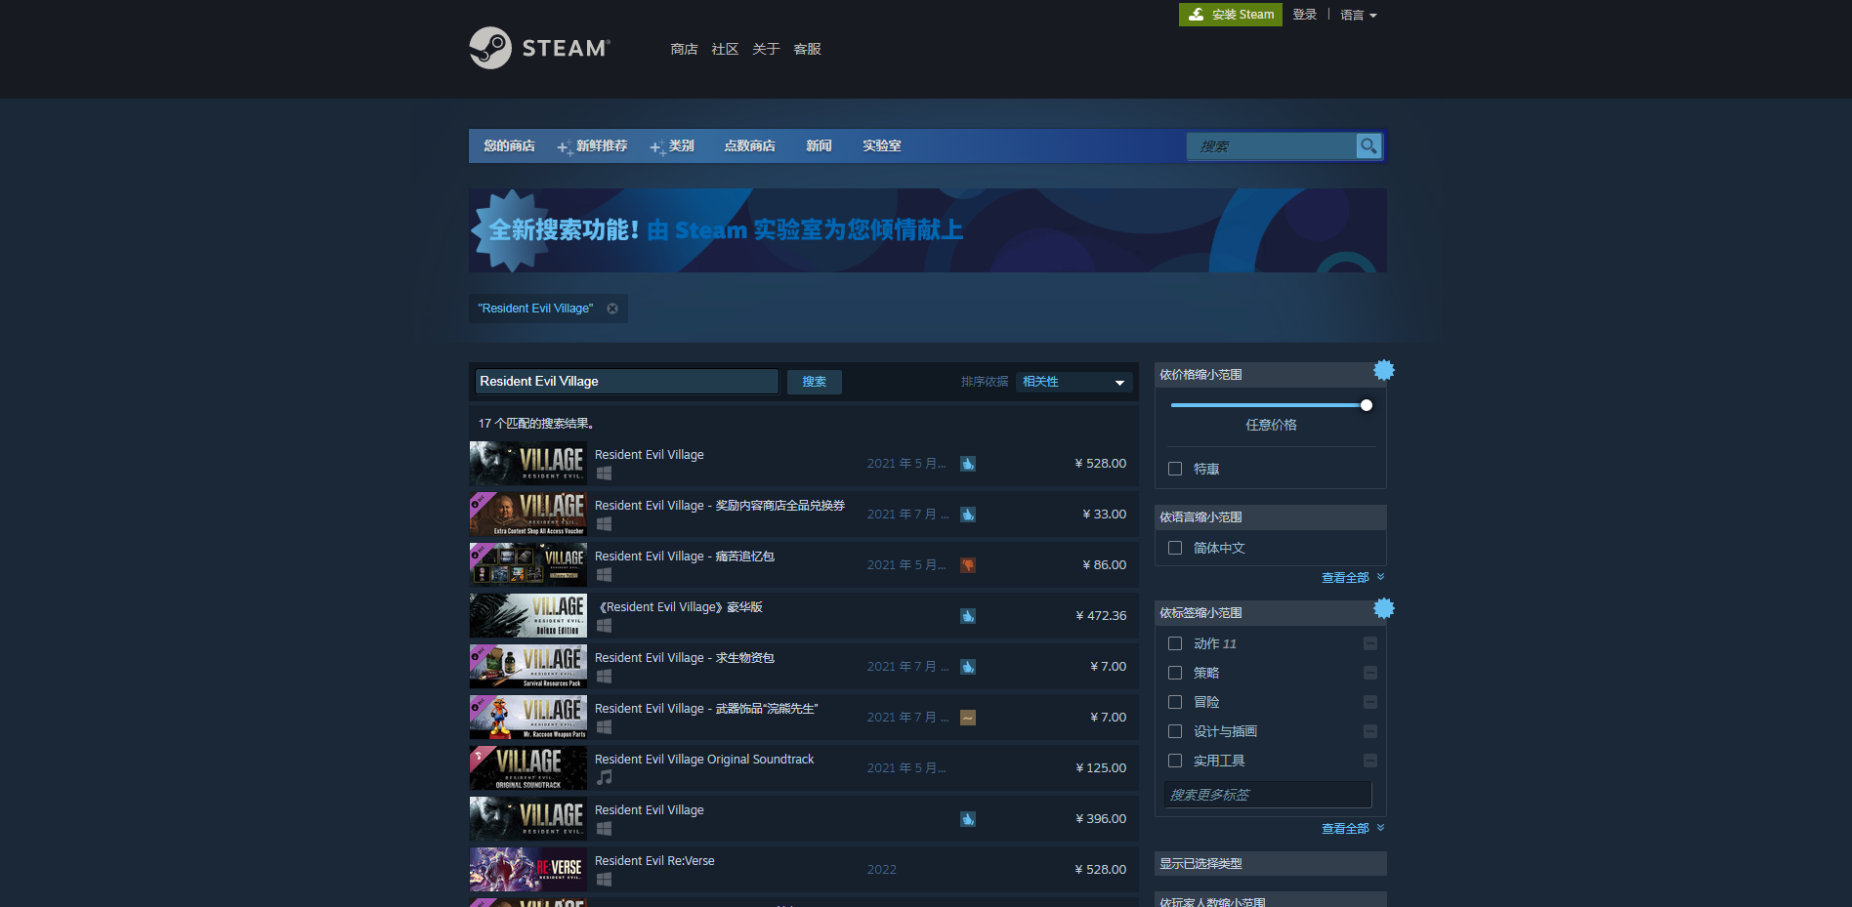Open the 客服 support menu item

click(x=807, y=49)
